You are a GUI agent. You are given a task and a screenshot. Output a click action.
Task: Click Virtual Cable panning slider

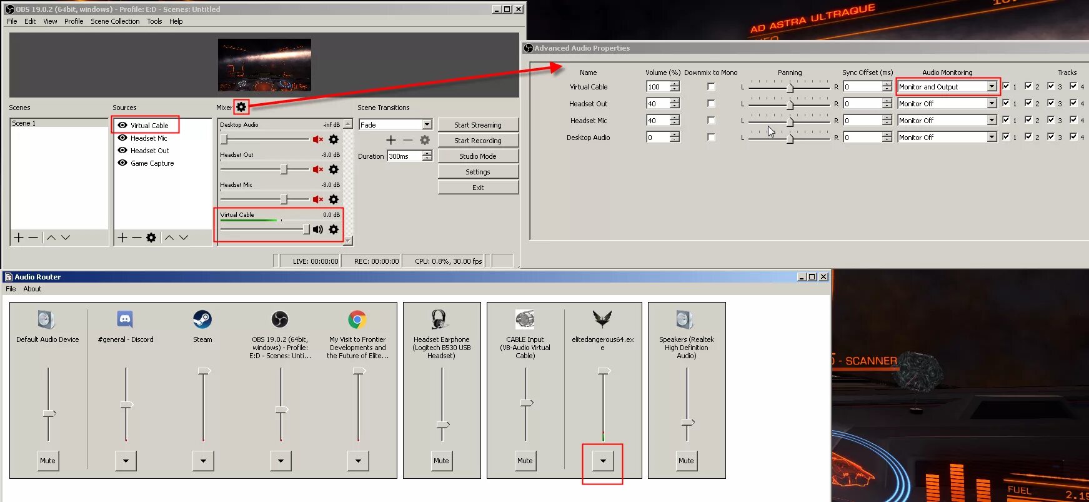pos(789,87)
